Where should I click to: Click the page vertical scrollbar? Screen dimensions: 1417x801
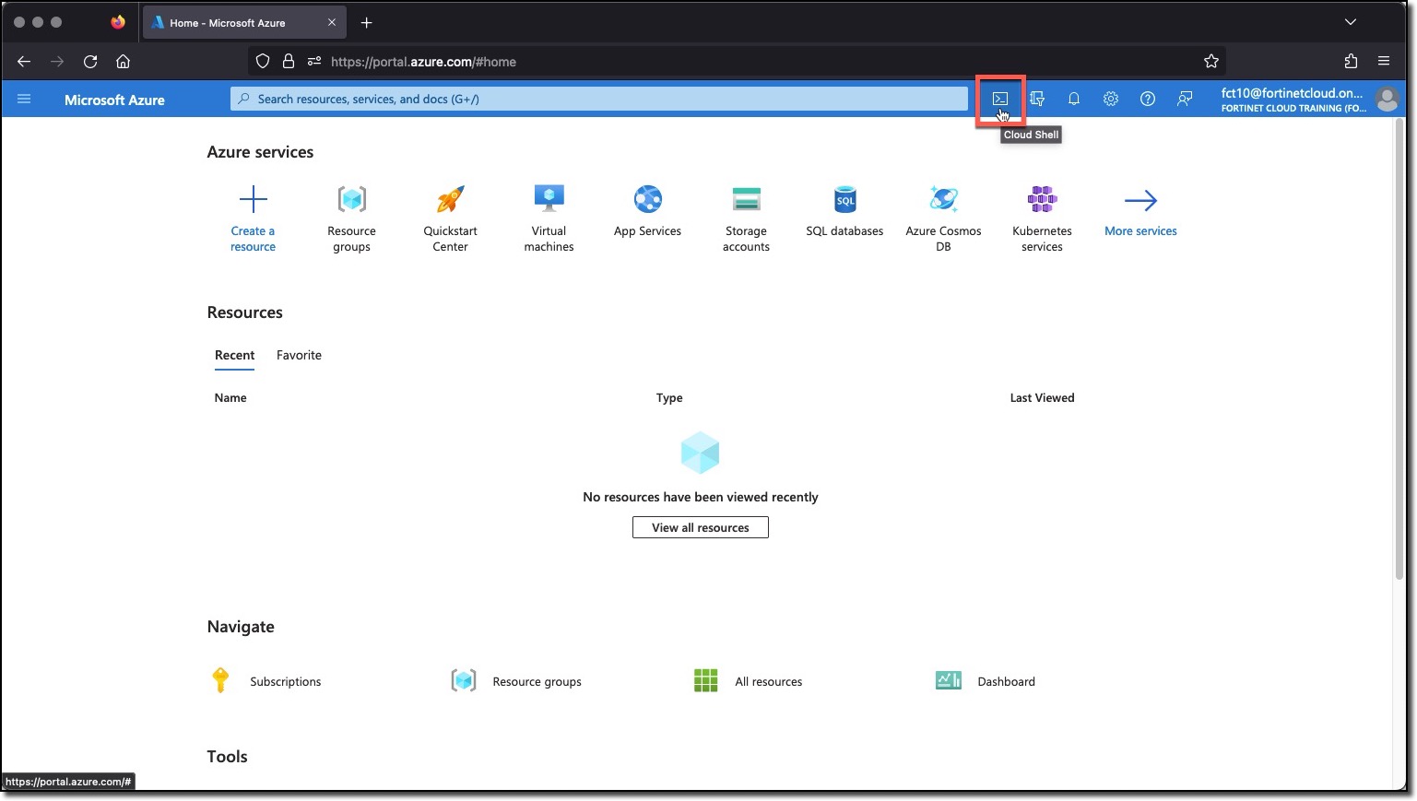tap(1399, 350)
